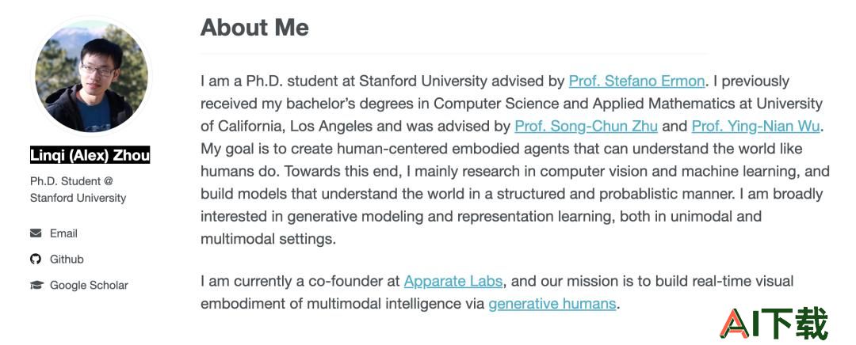
Task: Open the Github profile link
Action: coord(67,259)
